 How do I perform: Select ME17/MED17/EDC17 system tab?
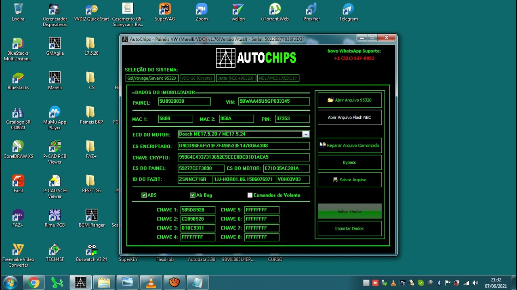click(278, 78)
